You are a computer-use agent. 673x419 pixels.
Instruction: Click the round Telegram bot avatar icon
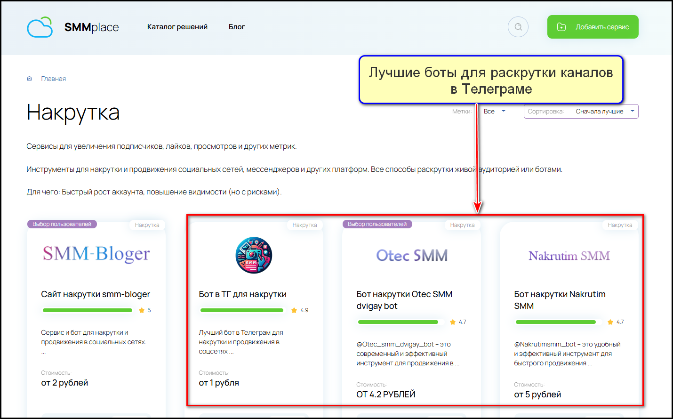tap(254, 255)
